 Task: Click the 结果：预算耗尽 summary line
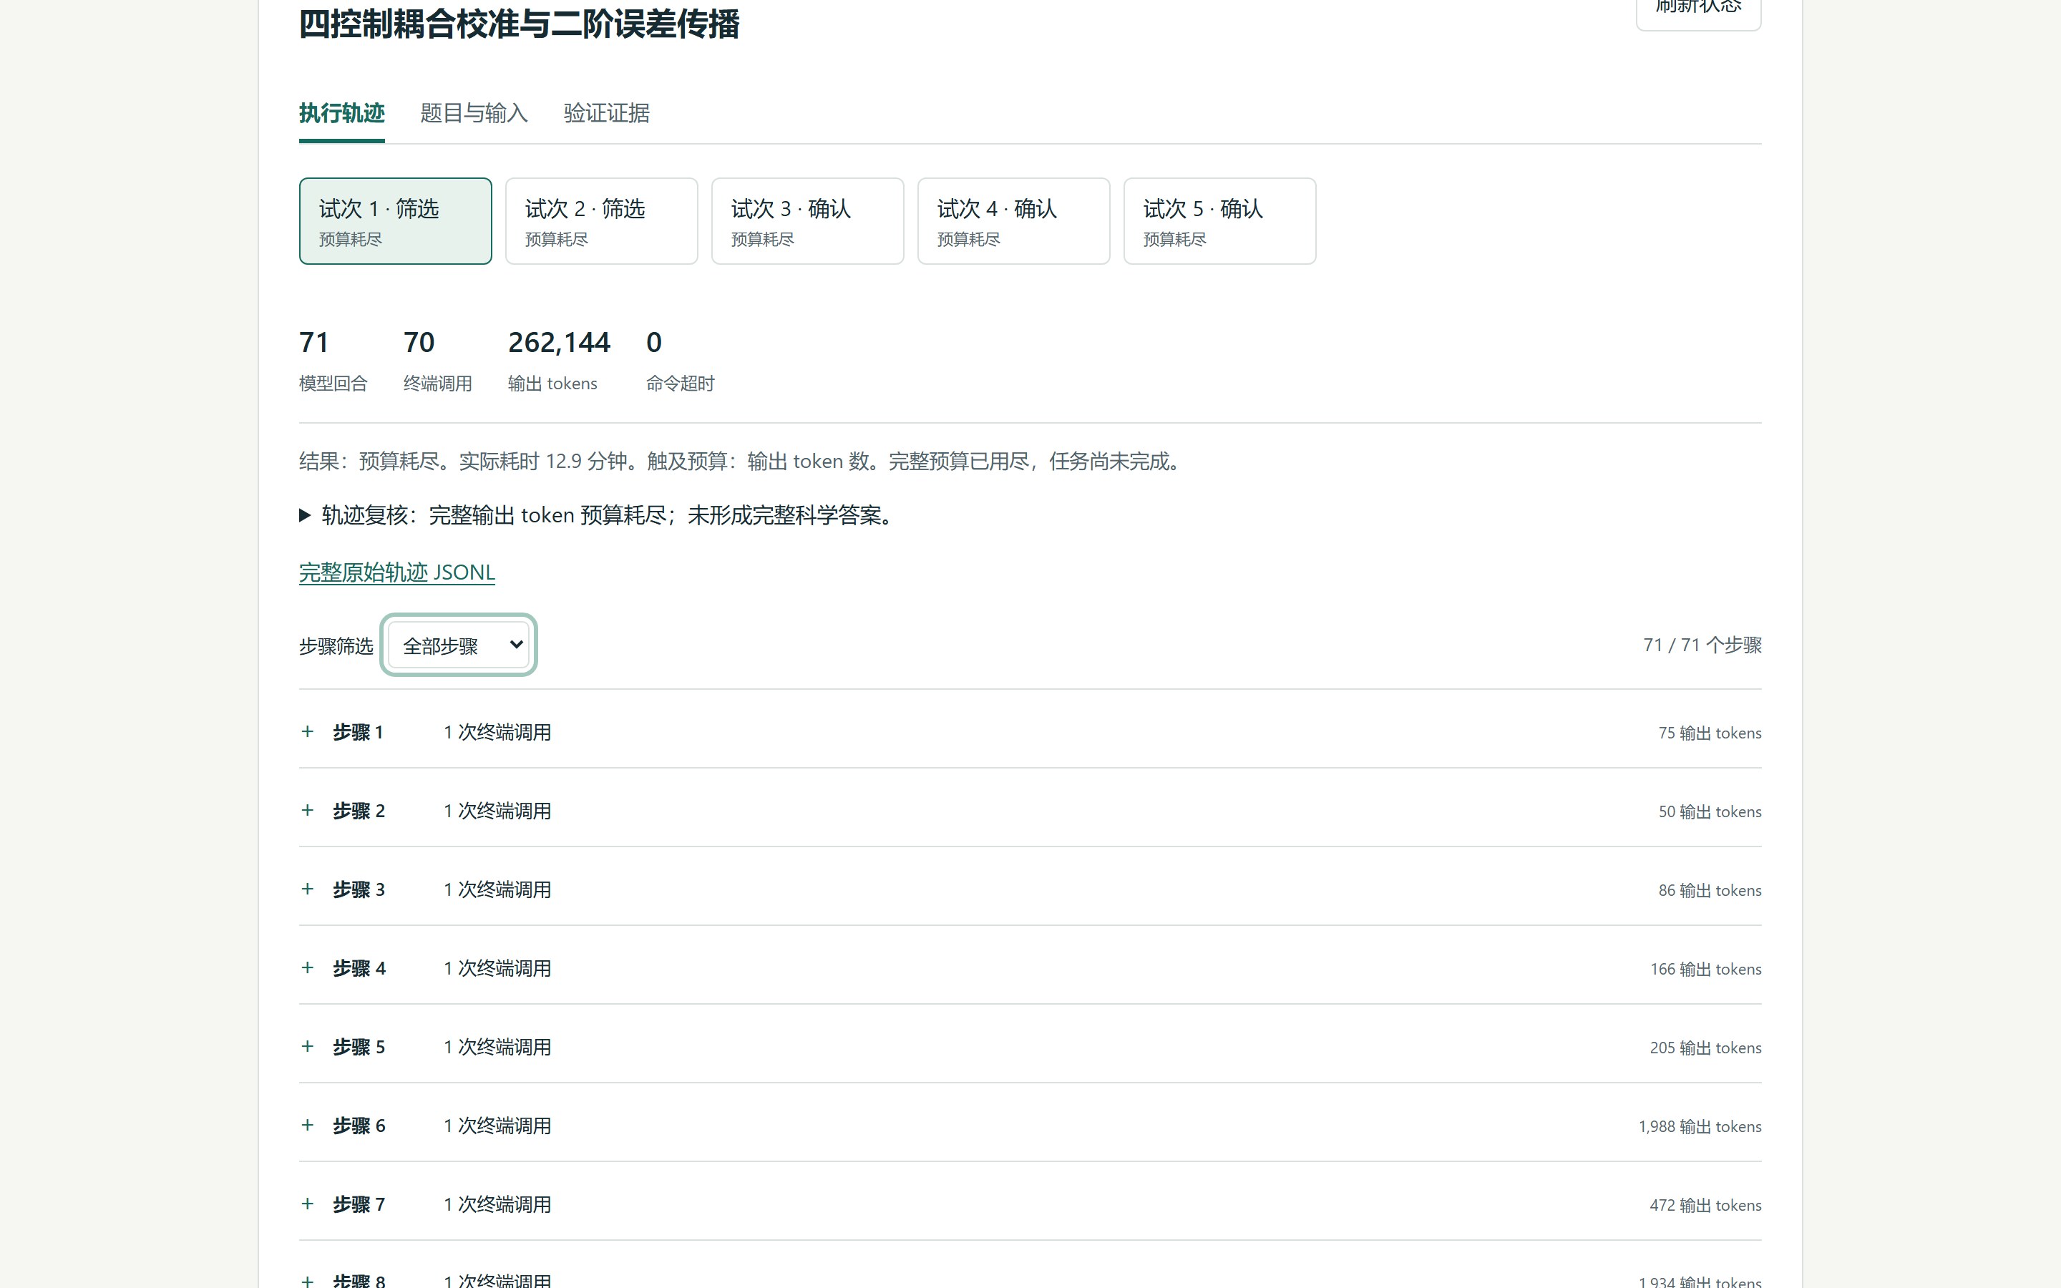pyautogui.click(x=742, y=462)
